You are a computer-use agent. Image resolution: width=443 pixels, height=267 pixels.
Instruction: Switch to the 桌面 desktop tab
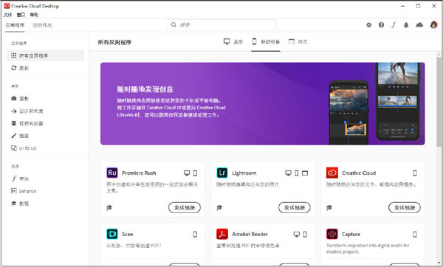click(x=233, y=42)
